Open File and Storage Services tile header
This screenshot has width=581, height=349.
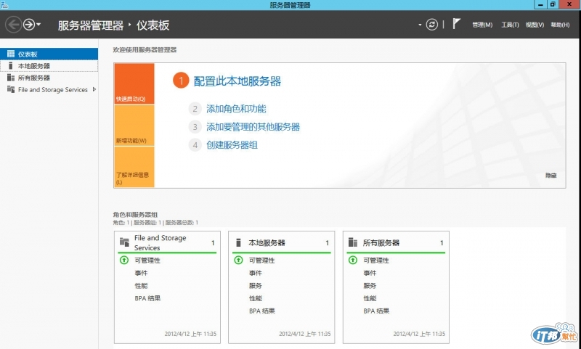(167, 243)
